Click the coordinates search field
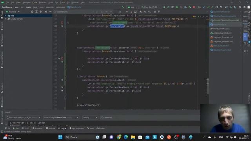Viewport: 251px width, 141px height. point(73,12)
